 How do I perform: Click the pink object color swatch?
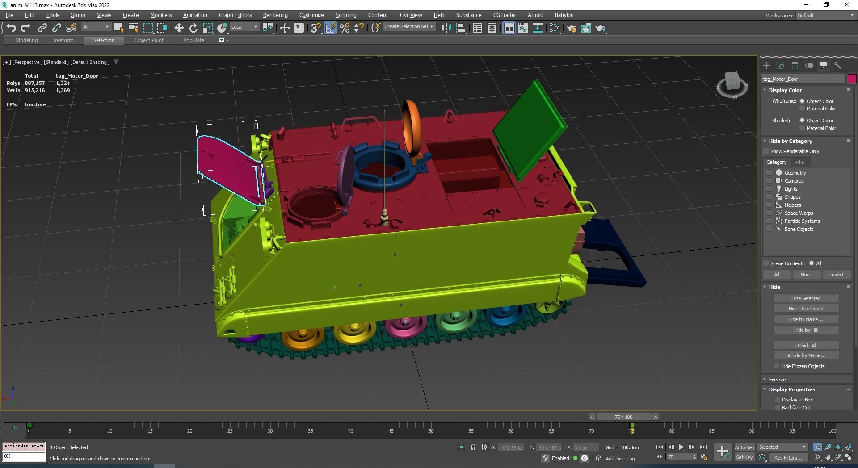[x=852, y=79]
